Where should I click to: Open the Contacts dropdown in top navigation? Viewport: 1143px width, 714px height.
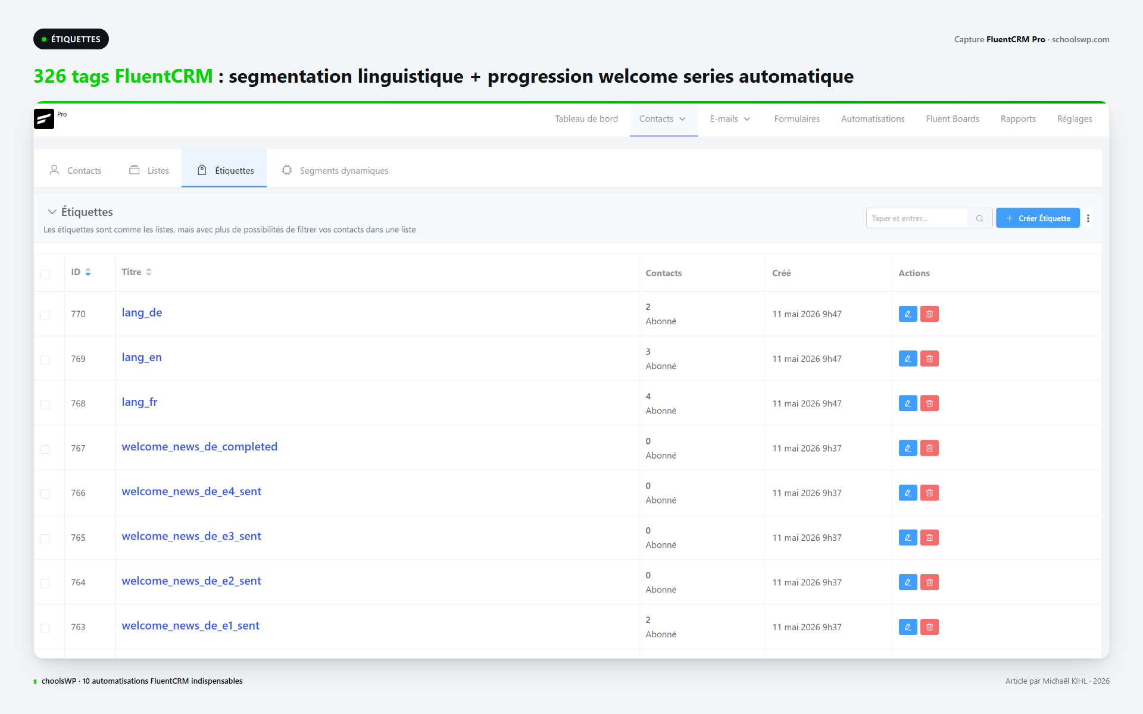point(663,119)
